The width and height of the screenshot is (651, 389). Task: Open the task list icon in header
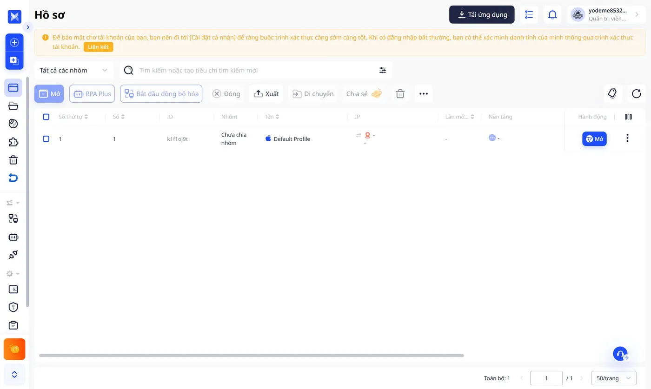pyautogui.click(x=529, y=14)
